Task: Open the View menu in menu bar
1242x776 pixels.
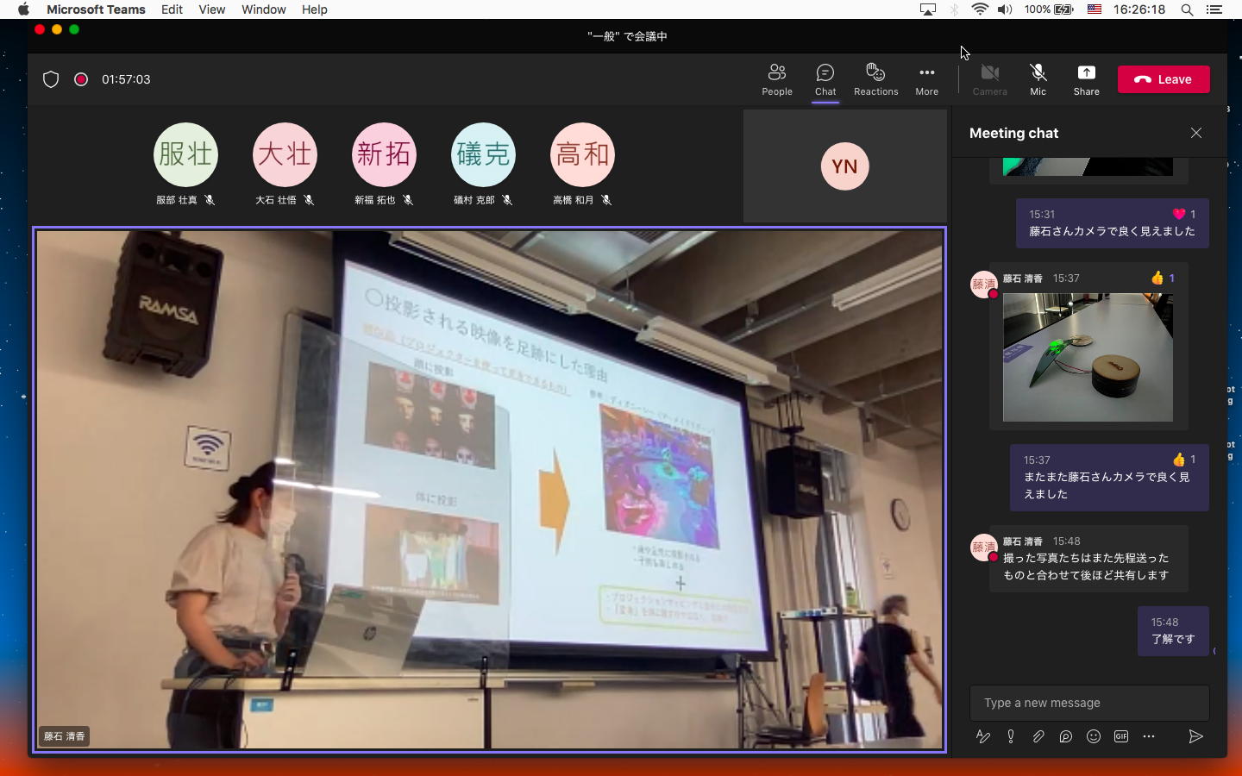Action: (211, 9)
